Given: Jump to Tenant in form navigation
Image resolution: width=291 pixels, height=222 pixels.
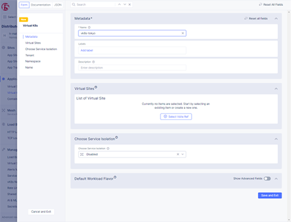Looking at the screenshot, I should [x=30, y=55].
